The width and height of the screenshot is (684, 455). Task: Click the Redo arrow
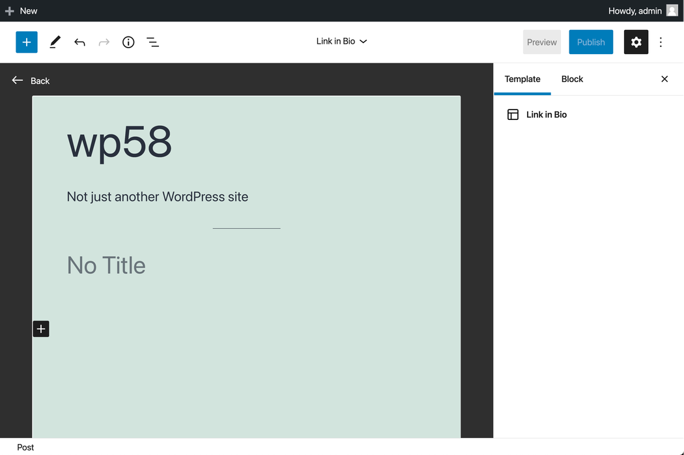(x=104, y=42)
